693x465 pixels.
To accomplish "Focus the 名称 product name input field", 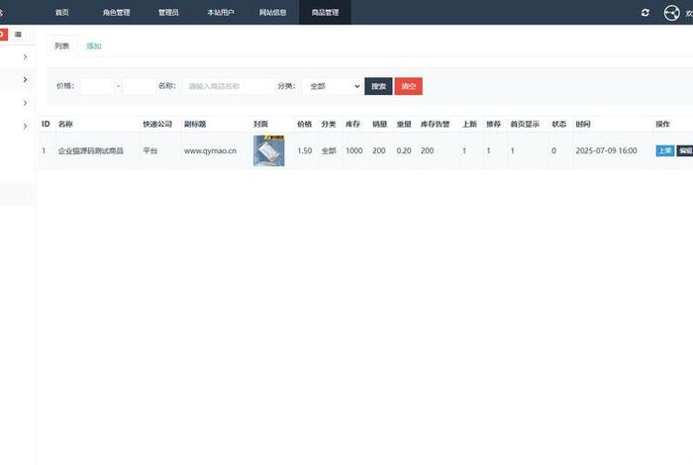I will (x=228, y=86).
